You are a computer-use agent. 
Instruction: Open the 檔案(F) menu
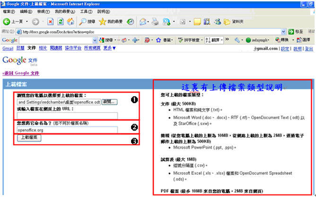[x=9, y=12]
